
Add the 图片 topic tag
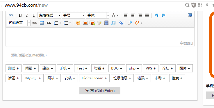point(185,68)
